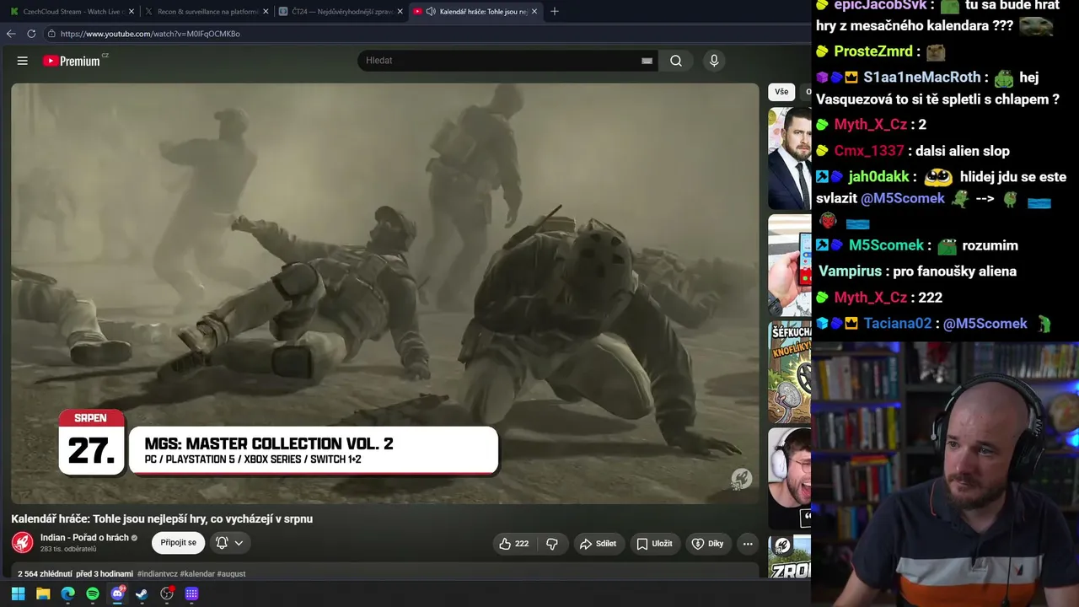
Task: Click username S1aa1neMacRoth in chat
Action: pos(922,77)
